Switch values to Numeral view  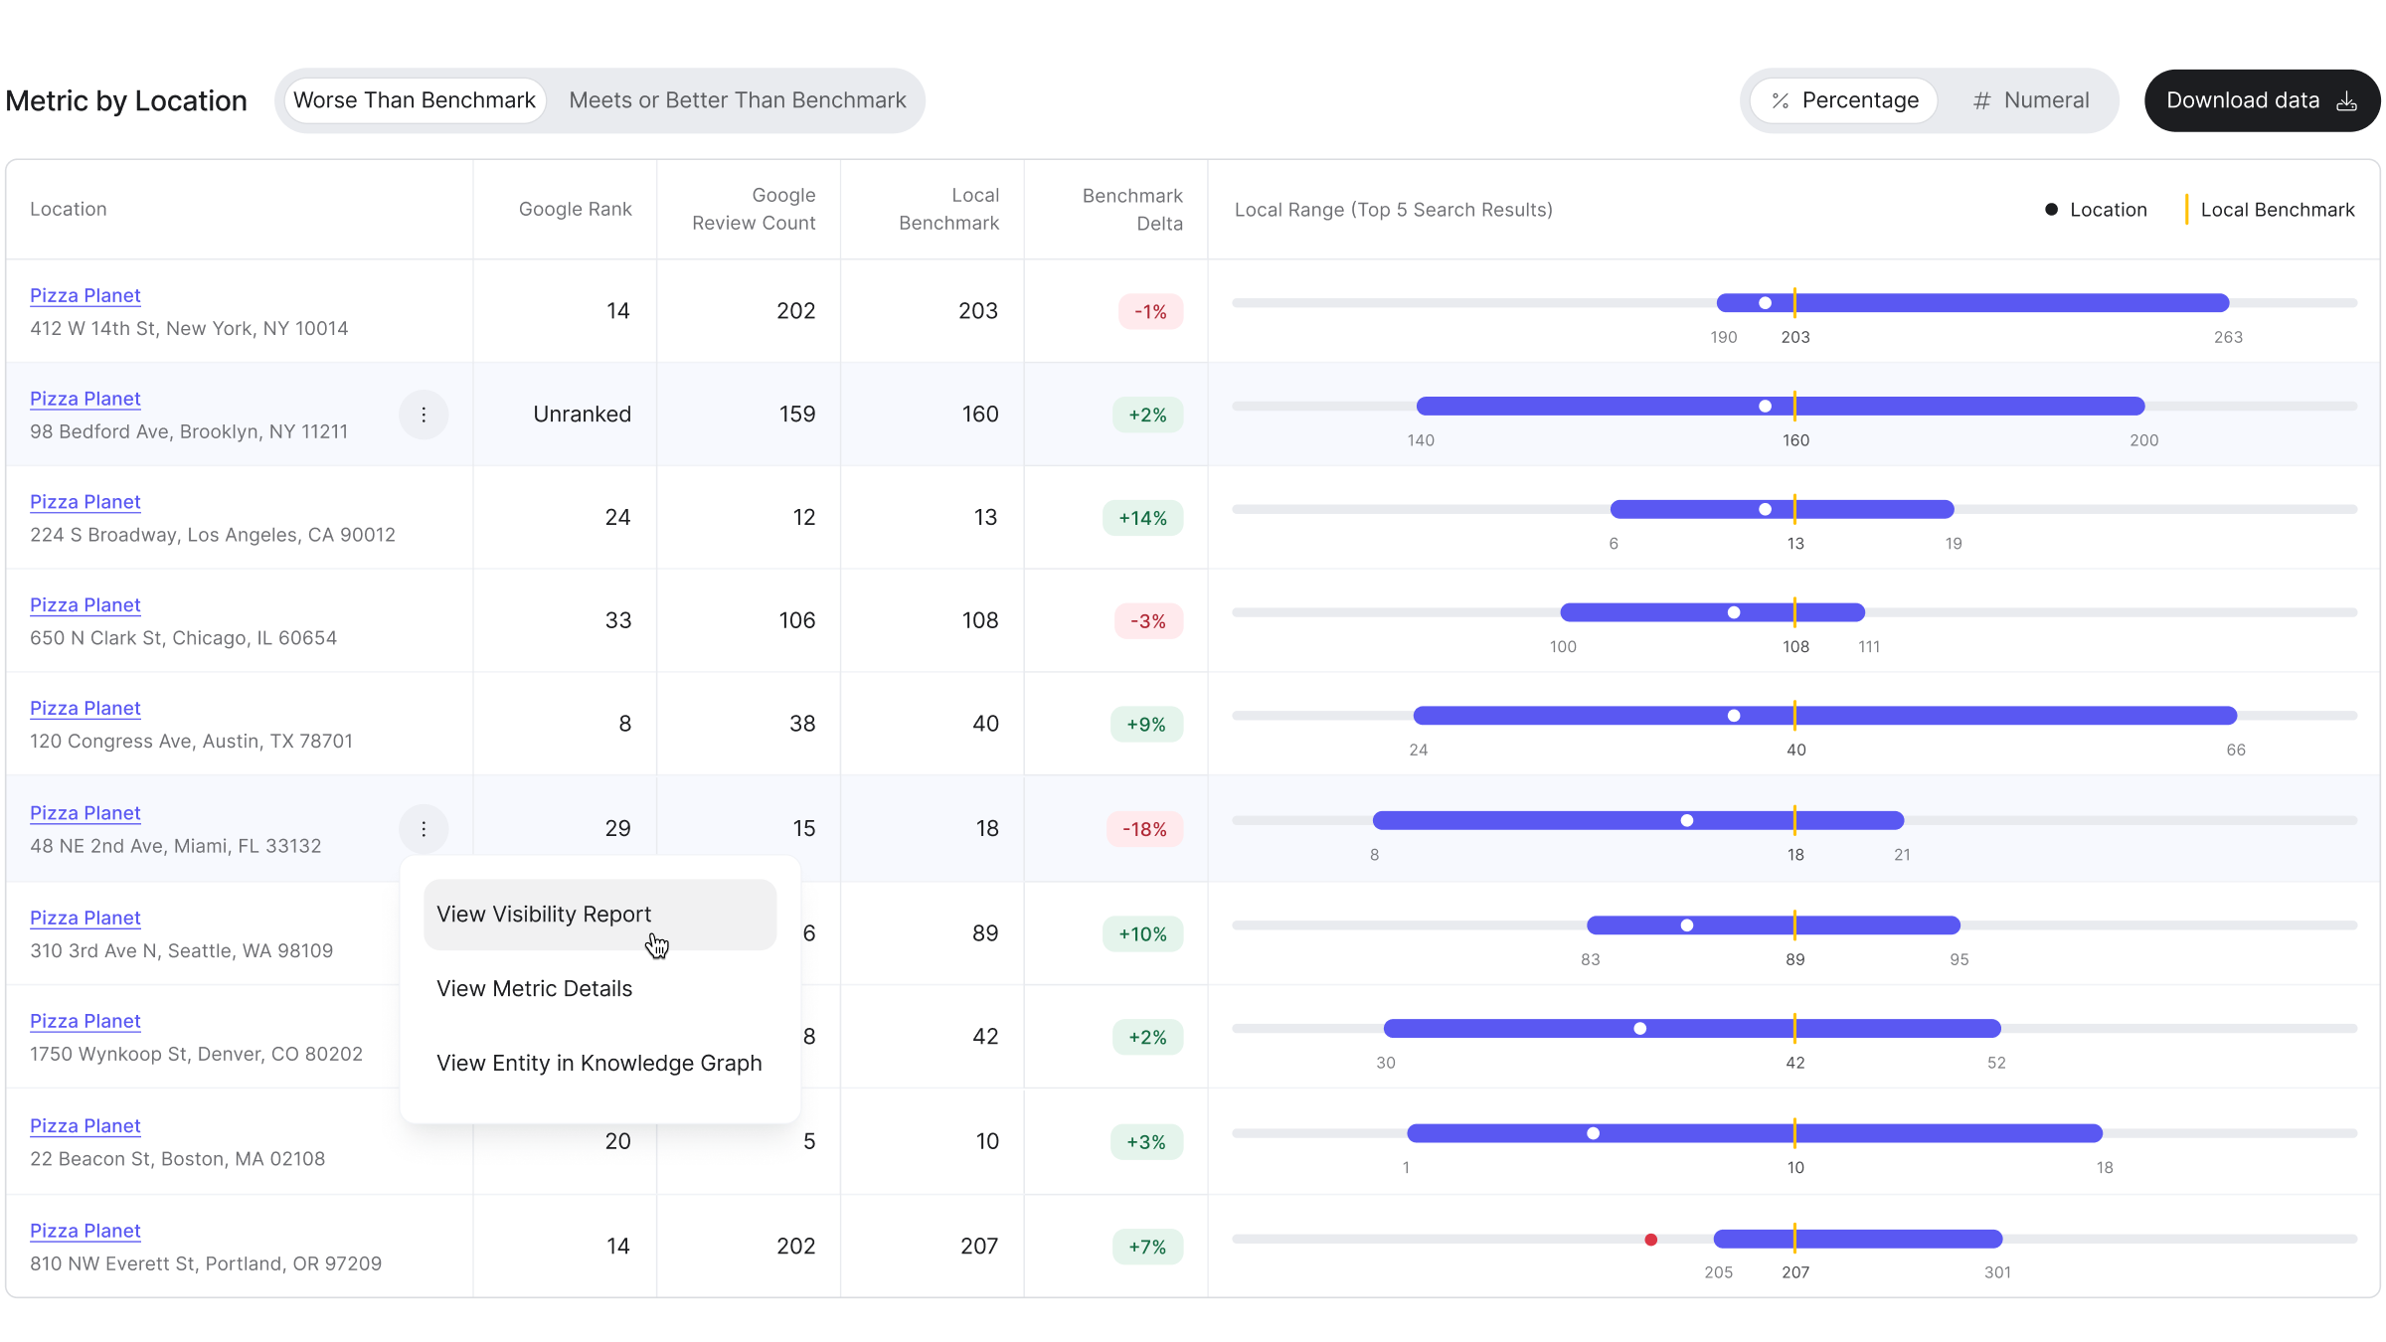click(x=2031, y=100)
